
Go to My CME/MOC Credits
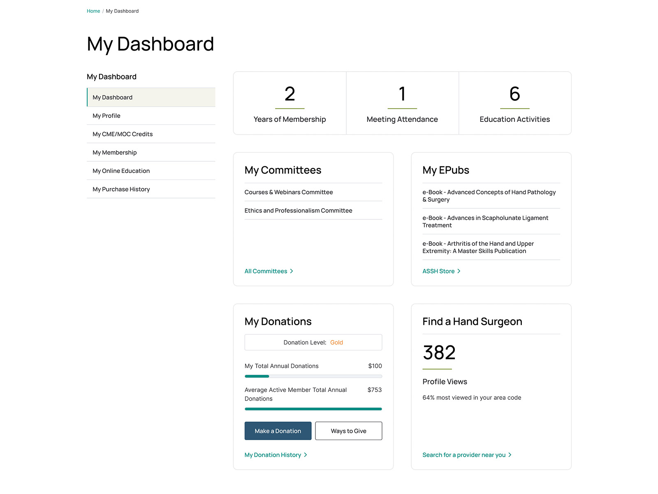pyautogui.click(x=123, y=134)
